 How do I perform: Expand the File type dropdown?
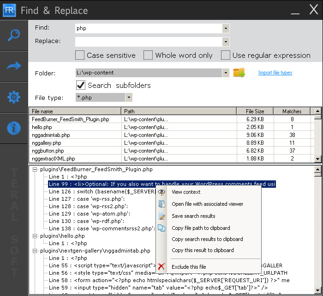click(x=129, y=98)
